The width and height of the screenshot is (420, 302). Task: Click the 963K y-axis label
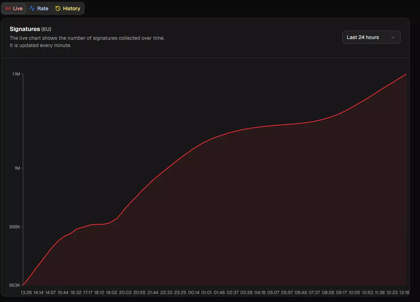click(15, 285)
